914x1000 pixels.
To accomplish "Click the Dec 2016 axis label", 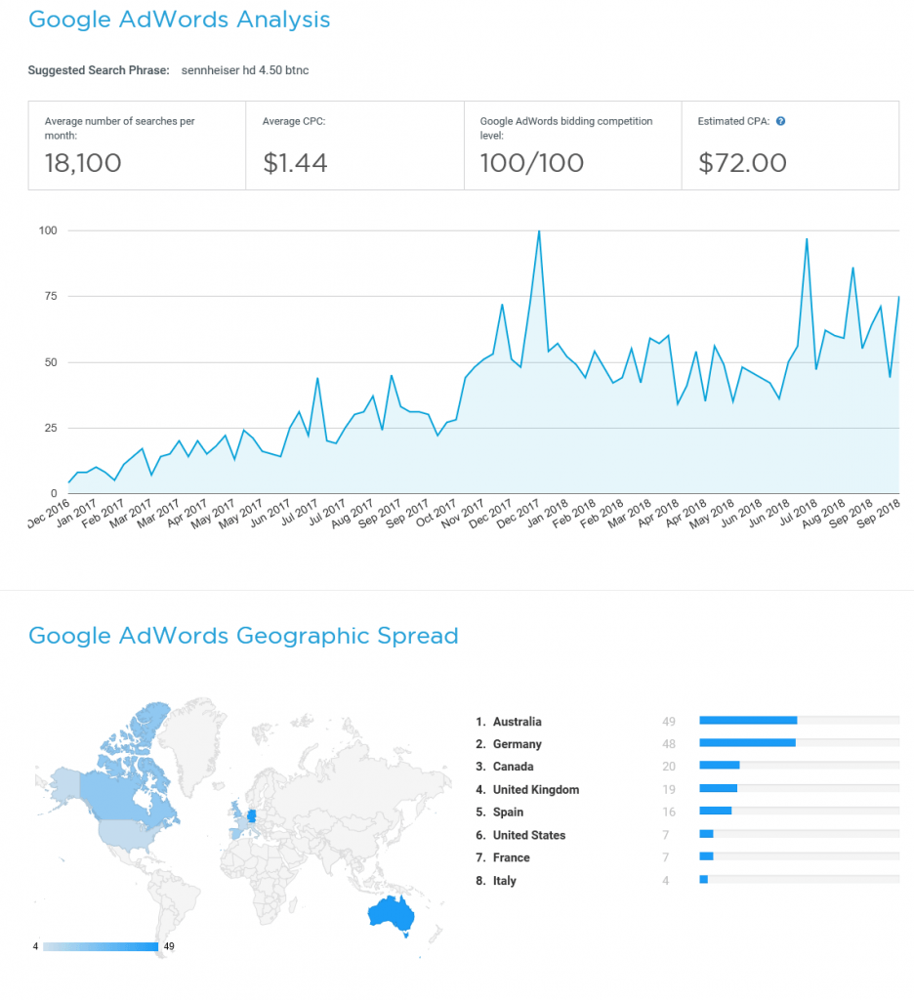I will tap(49, 514).
